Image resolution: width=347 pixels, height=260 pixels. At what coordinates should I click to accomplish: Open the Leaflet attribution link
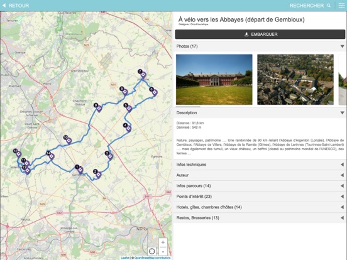(125, 257)
